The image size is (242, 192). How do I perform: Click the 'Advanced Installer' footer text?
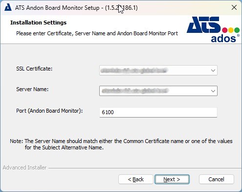(24, 168)
